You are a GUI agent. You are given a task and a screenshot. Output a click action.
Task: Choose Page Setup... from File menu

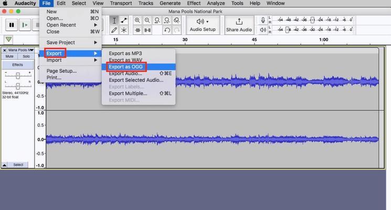click(x=70, y=71)
